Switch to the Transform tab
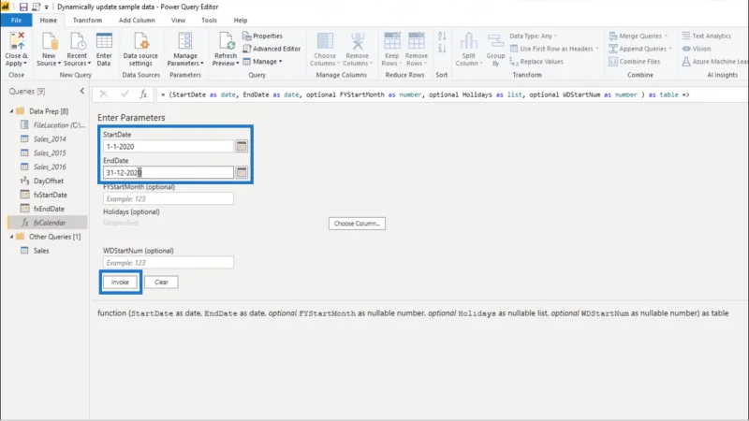The height and width of the screenshot is (421, 749). click(87, 20)
